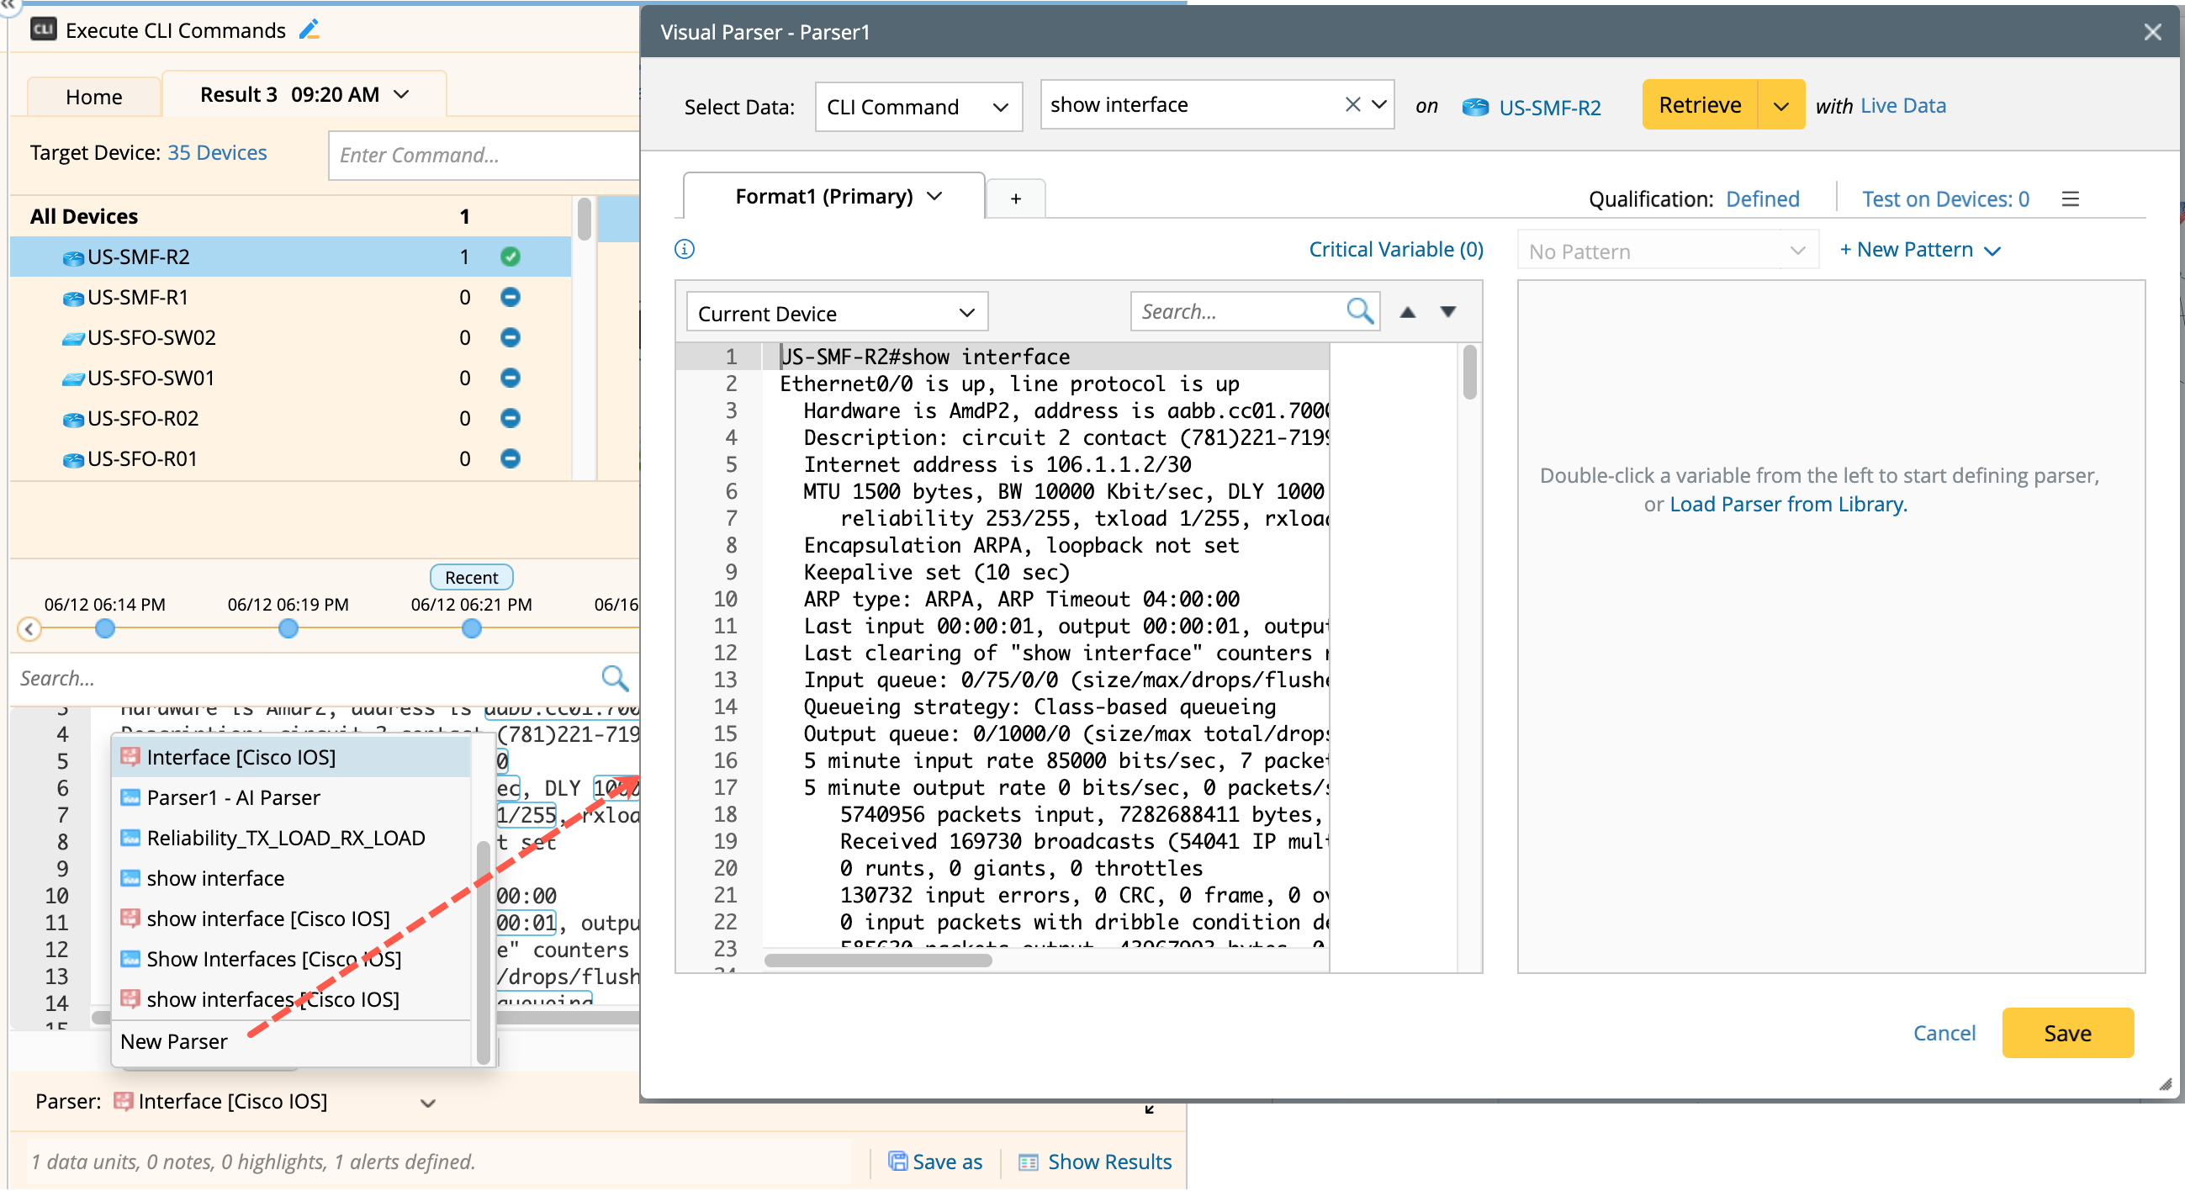Click the 06/12 06:19 PM timeline marker

point(288,628)
